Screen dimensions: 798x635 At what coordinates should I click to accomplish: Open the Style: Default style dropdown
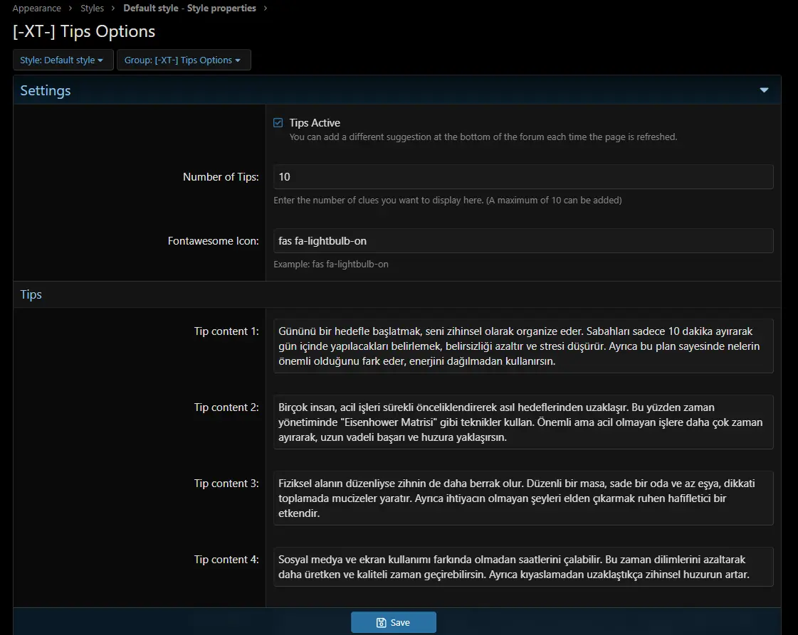(63, 60)
